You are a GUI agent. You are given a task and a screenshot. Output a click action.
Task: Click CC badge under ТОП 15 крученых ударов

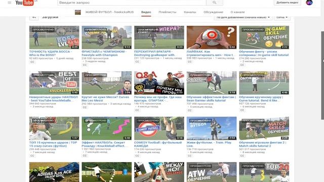pos(32,156)
